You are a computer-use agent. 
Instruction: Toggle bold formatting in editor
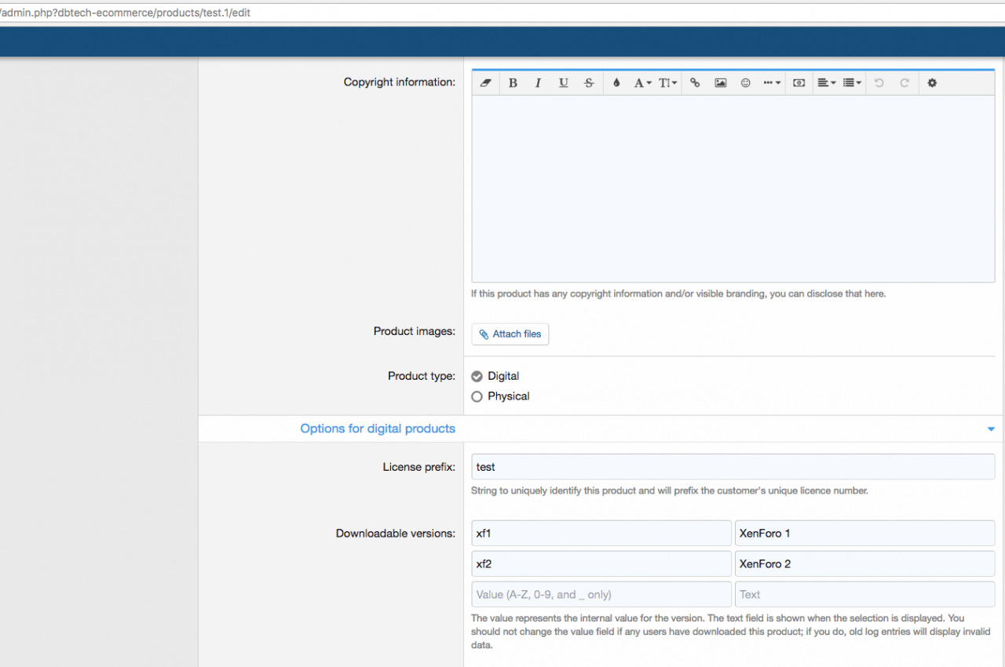point(513,83)
